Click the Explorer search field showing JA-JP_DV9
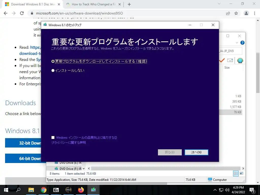 click(x=231, y=51)
